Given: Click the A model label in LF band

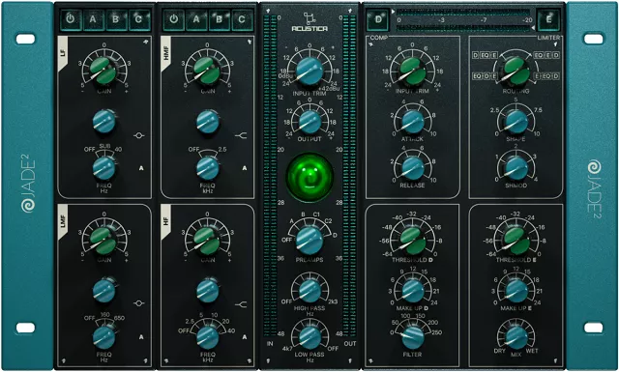Looking at the screenshot, I should (x=141, y=168).
